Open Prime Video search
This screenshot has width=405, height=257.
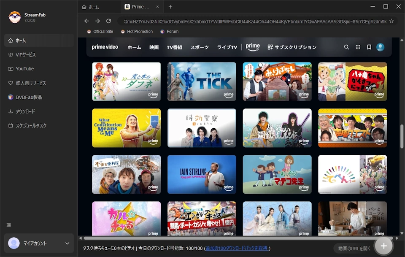tap(346, 47)
